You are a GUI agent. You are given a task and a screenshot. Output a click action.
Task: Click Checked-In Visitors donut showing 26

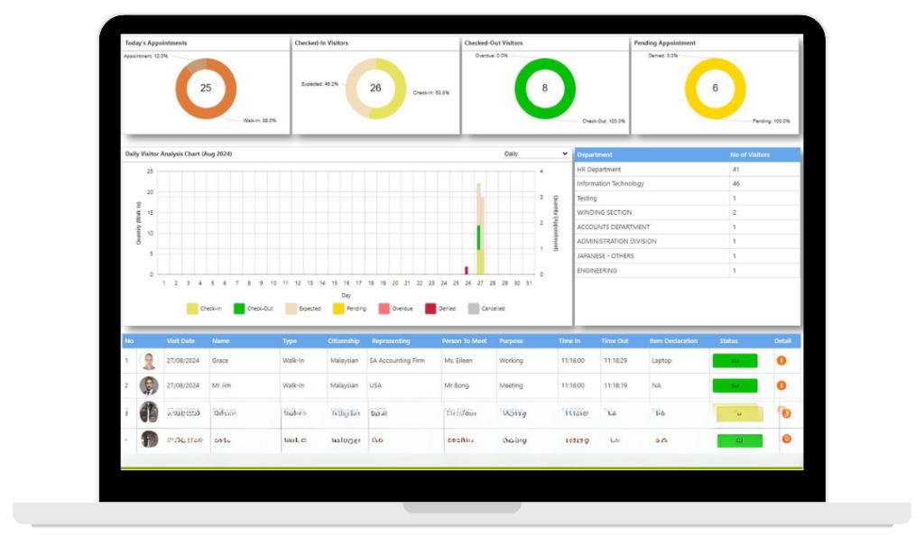tap(375, 88)
